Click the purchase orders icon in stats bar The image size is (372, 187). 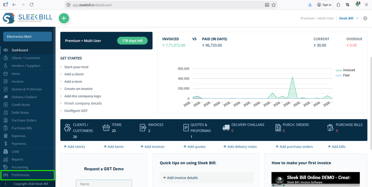278,128
